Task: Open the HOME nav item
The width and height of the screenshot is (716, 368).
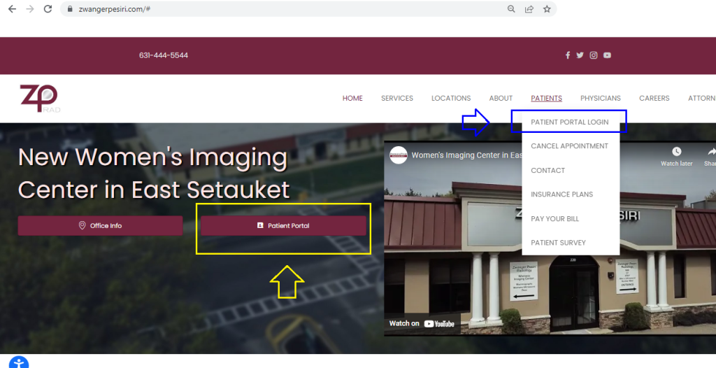Action: (x=352, y=98)
